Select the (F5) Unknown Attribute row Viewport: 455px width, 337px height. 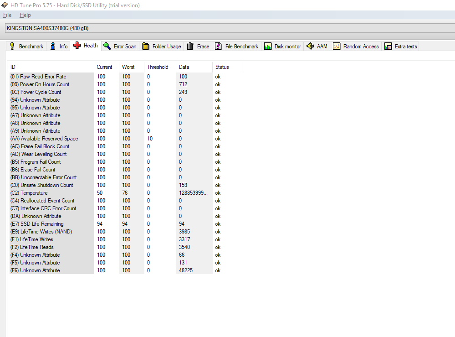tap(125, 262)
